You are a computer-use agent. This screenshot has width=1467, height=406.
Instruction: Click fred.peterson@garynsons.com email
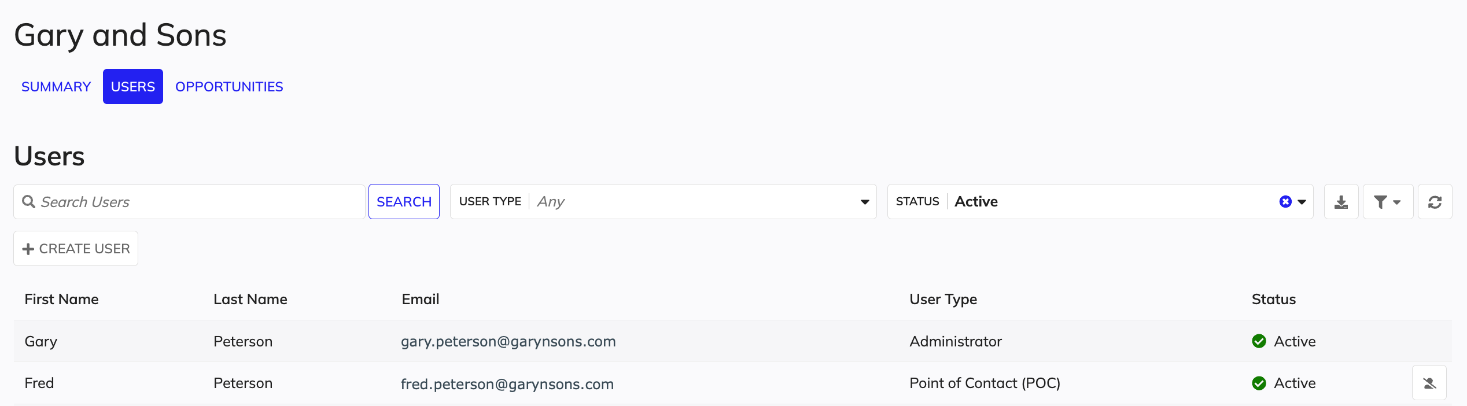pos(507,384)
